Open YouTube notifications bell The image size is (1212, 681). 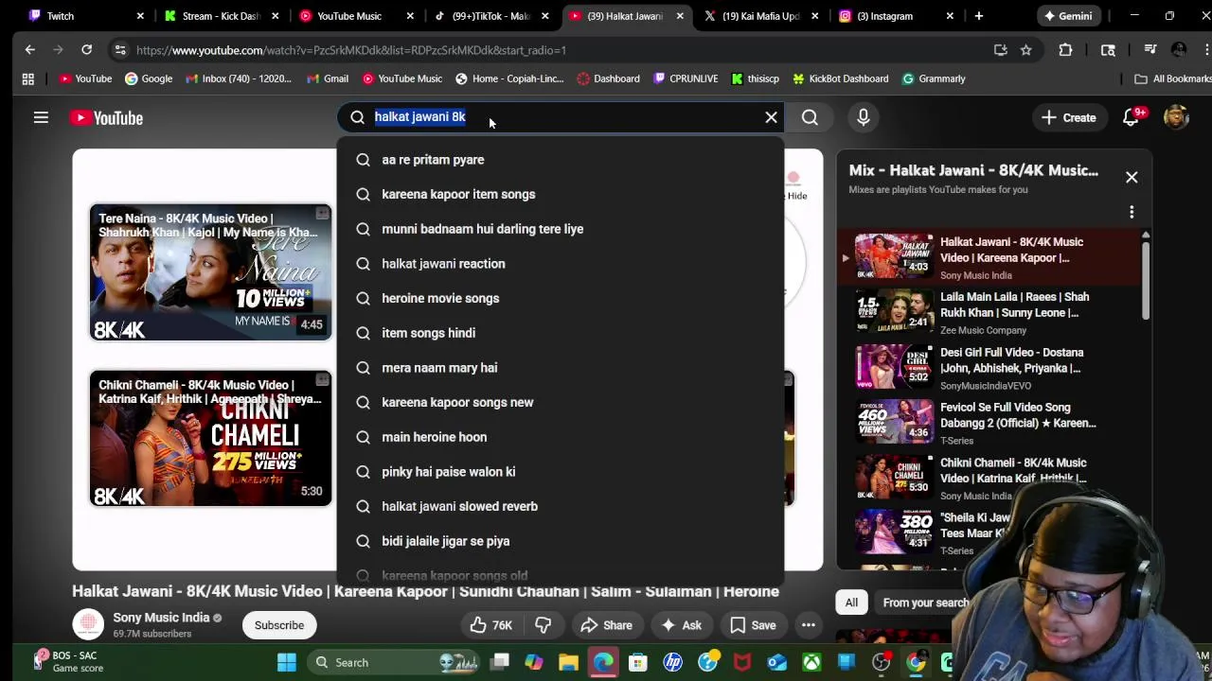(x=1132, y=117)
